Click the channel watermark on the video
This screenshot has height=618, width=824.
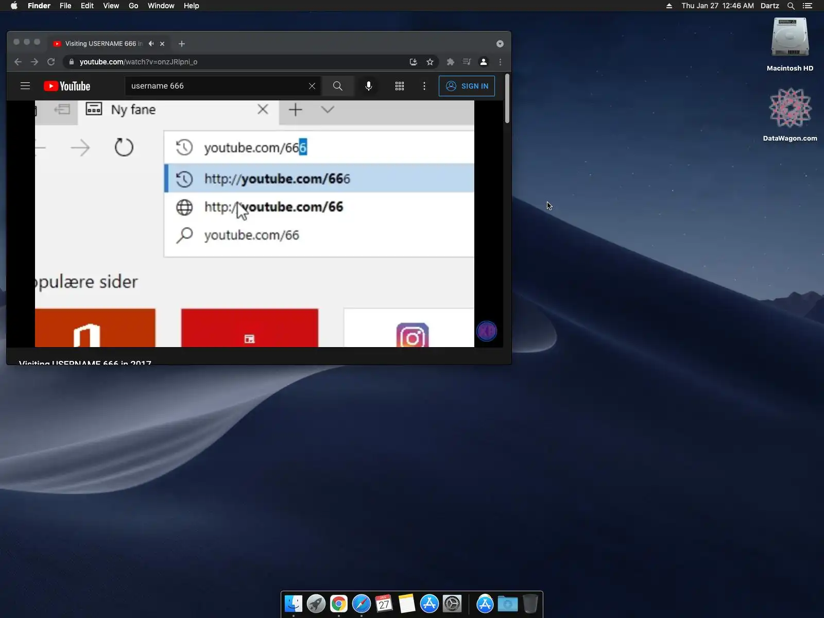pyautogui.click(x=487, y=331)
